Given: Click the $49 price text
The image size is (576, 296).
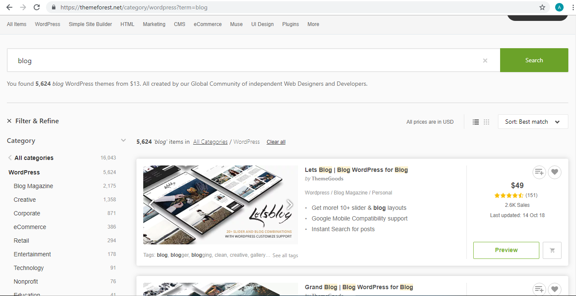Looking at the screenshot, I should 517,186.
